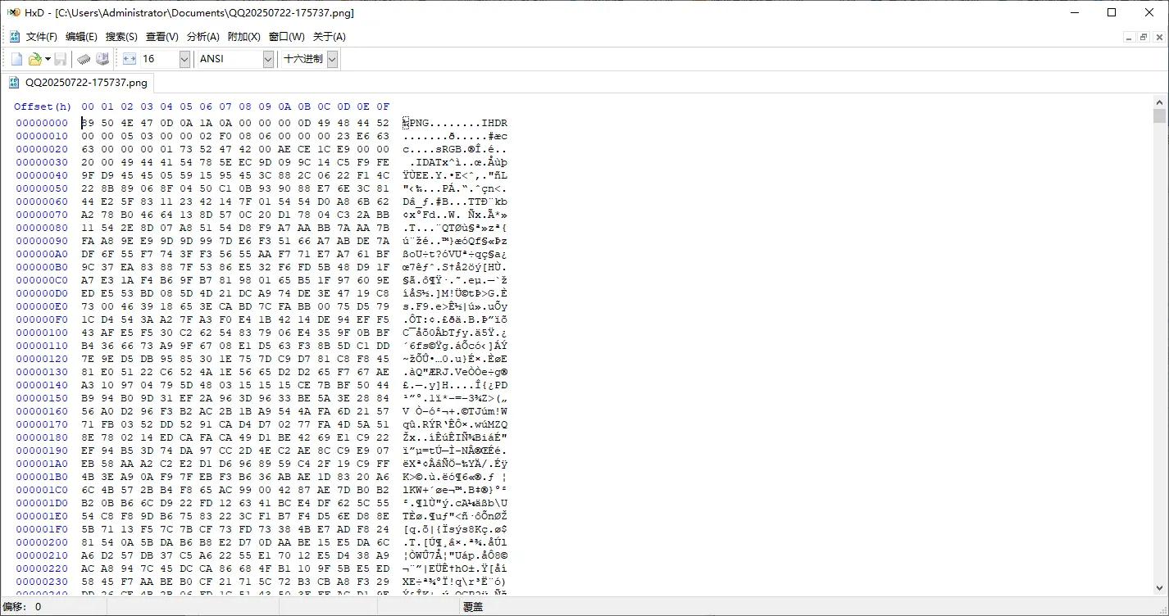
Task: Click the Open RAM memory chip icon
Action: (x=84, y=59)
